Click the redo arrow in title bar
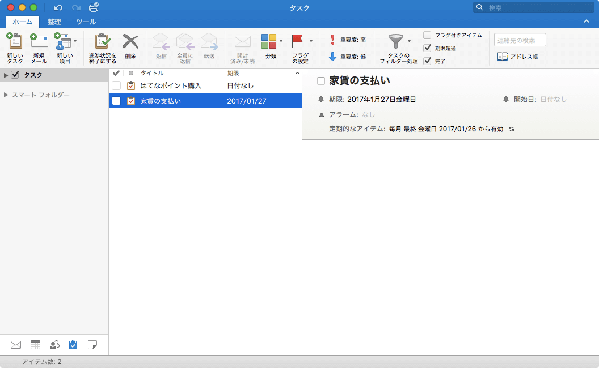 (x=76, y=7)
